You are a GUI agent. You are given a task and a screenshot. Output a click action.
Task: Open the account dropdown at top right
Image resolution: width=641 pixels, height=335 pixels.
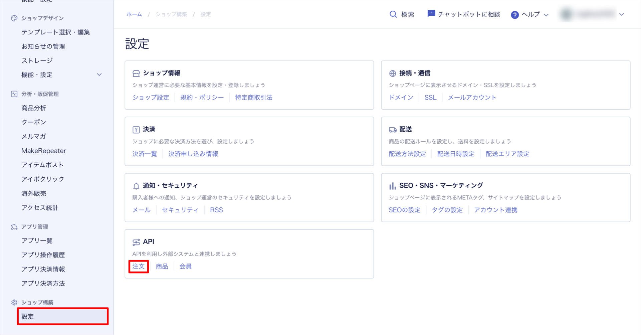[x=622, y=15]
